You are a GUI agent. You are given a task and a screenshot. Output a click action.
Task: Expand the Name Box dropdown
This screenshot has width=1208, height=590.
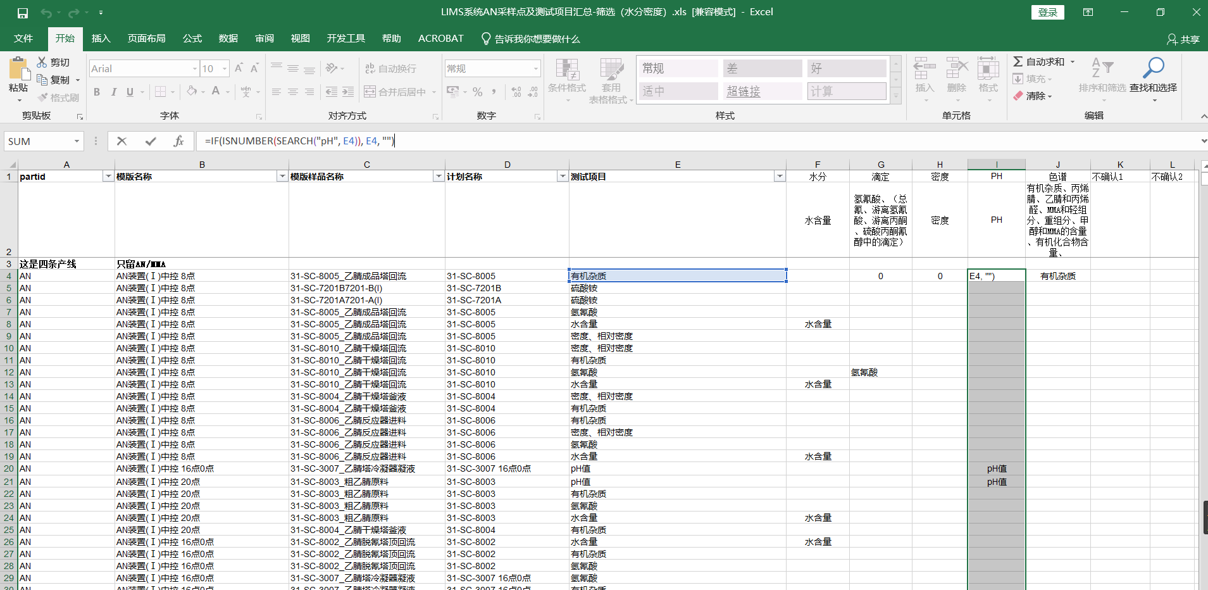tap(77, 141)
